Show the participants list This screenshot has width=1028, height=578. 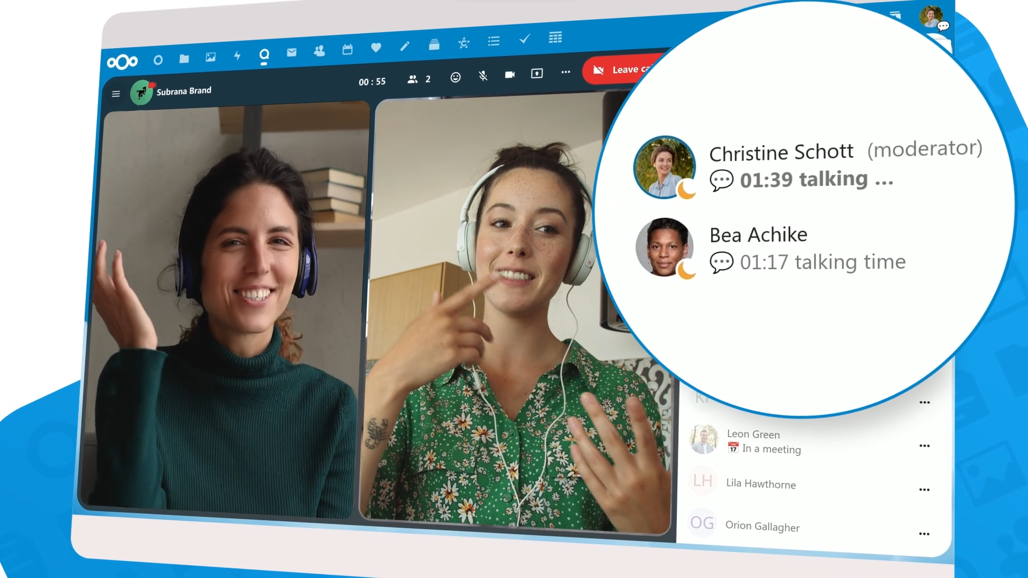[413, 79]
